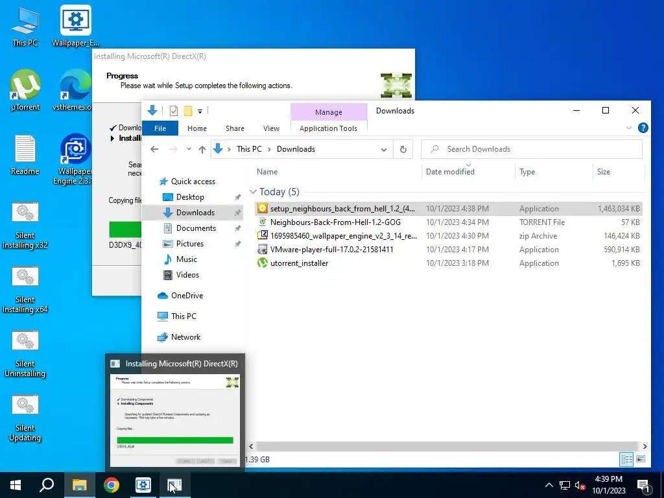Switch to Home ribbon tab
Image resolution: width=664 pixels, height=498 pixels.
point(197,128)
